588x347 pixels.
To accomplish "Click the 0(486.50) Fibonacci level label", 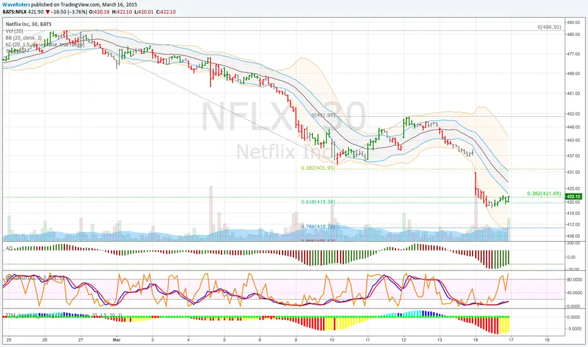I will (549, 27).
